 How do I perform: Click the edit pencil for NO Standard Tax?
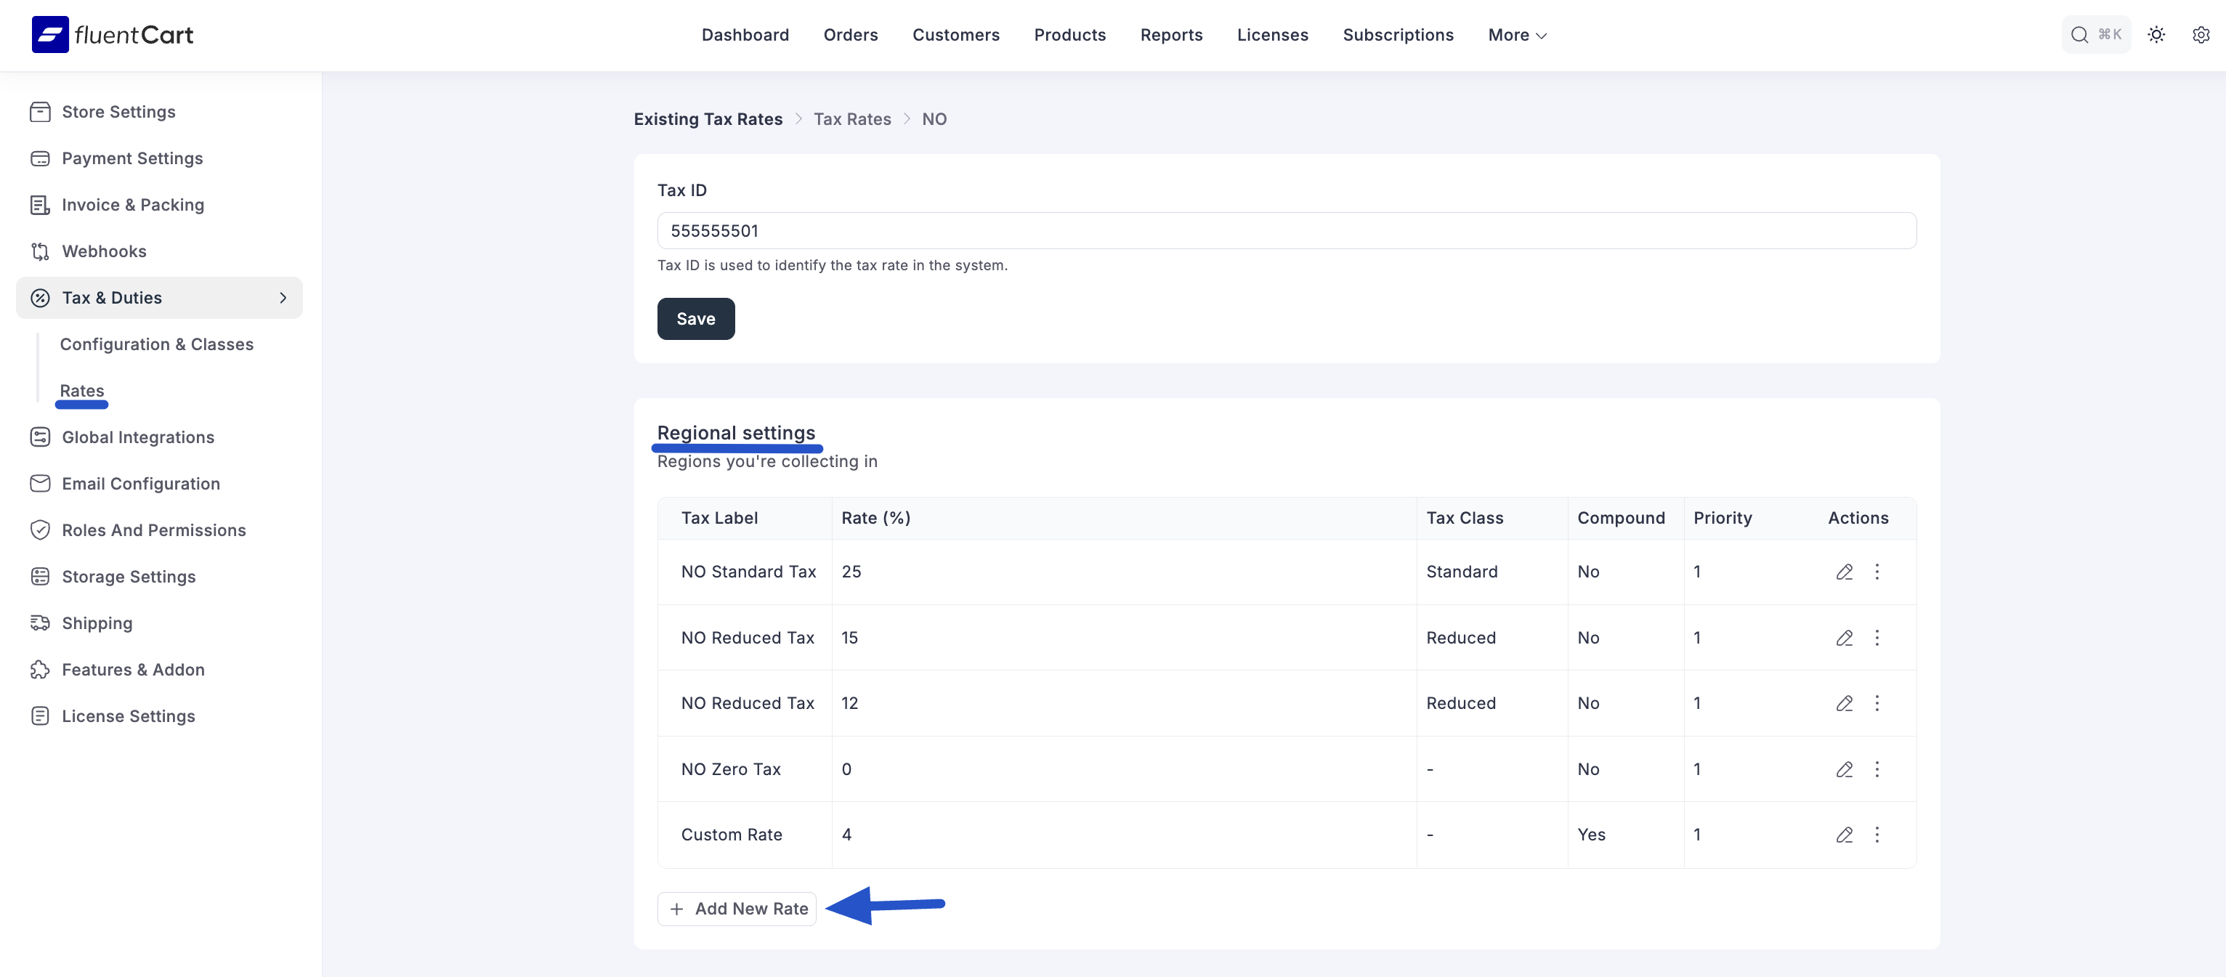pyautogui.click(x=1844, y=572)
